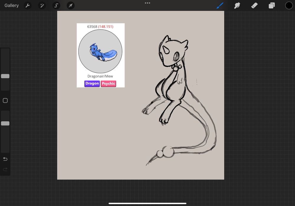
Task: Tap the home indicator bar at bottom
Action: click(147, 203)
